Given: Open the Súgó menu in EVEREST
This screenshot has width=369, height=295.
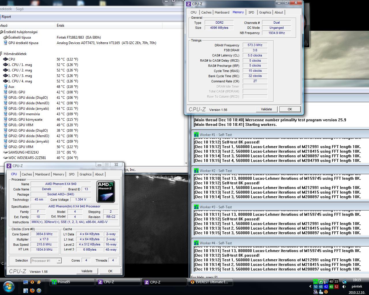Looking at the screenshot, I should pos(20,9).
